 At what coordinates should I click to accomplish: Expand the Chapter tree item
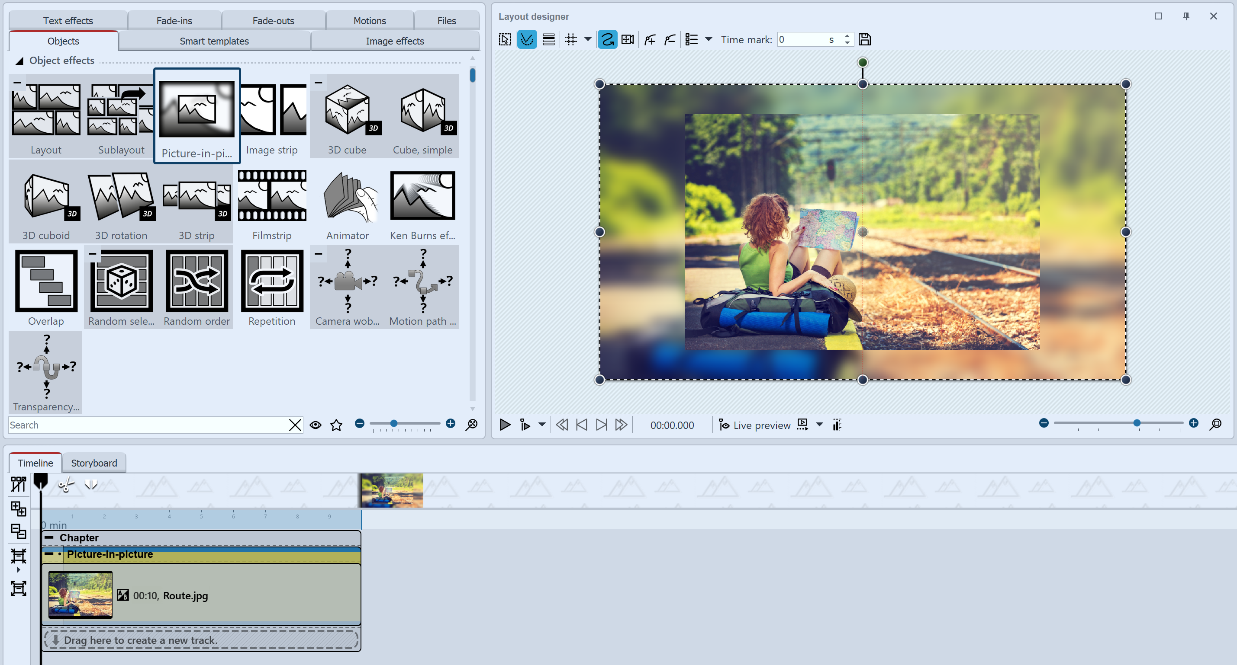tap(50, 537)
